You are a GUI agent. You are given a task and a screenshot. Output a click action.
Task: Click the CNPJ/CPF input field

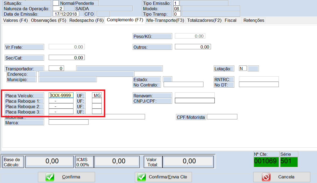click(195, 101)
